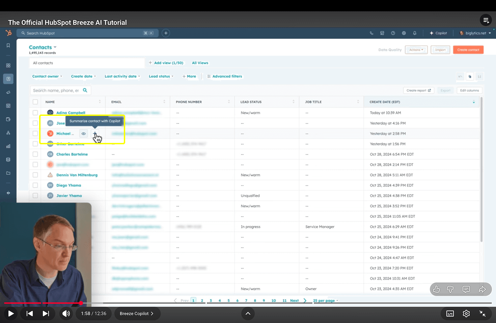Open the Lead status filter dropdown
Image resolution: width=496 pixels, height=323 pixels.
tap(161, 76)
